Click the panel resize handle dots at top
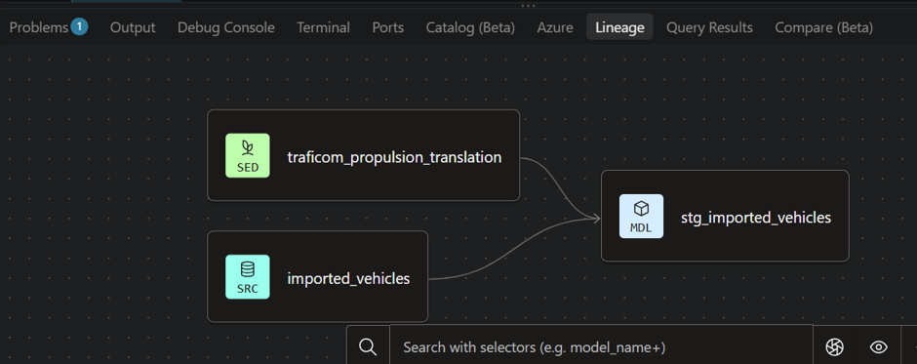 pos(528,6)
